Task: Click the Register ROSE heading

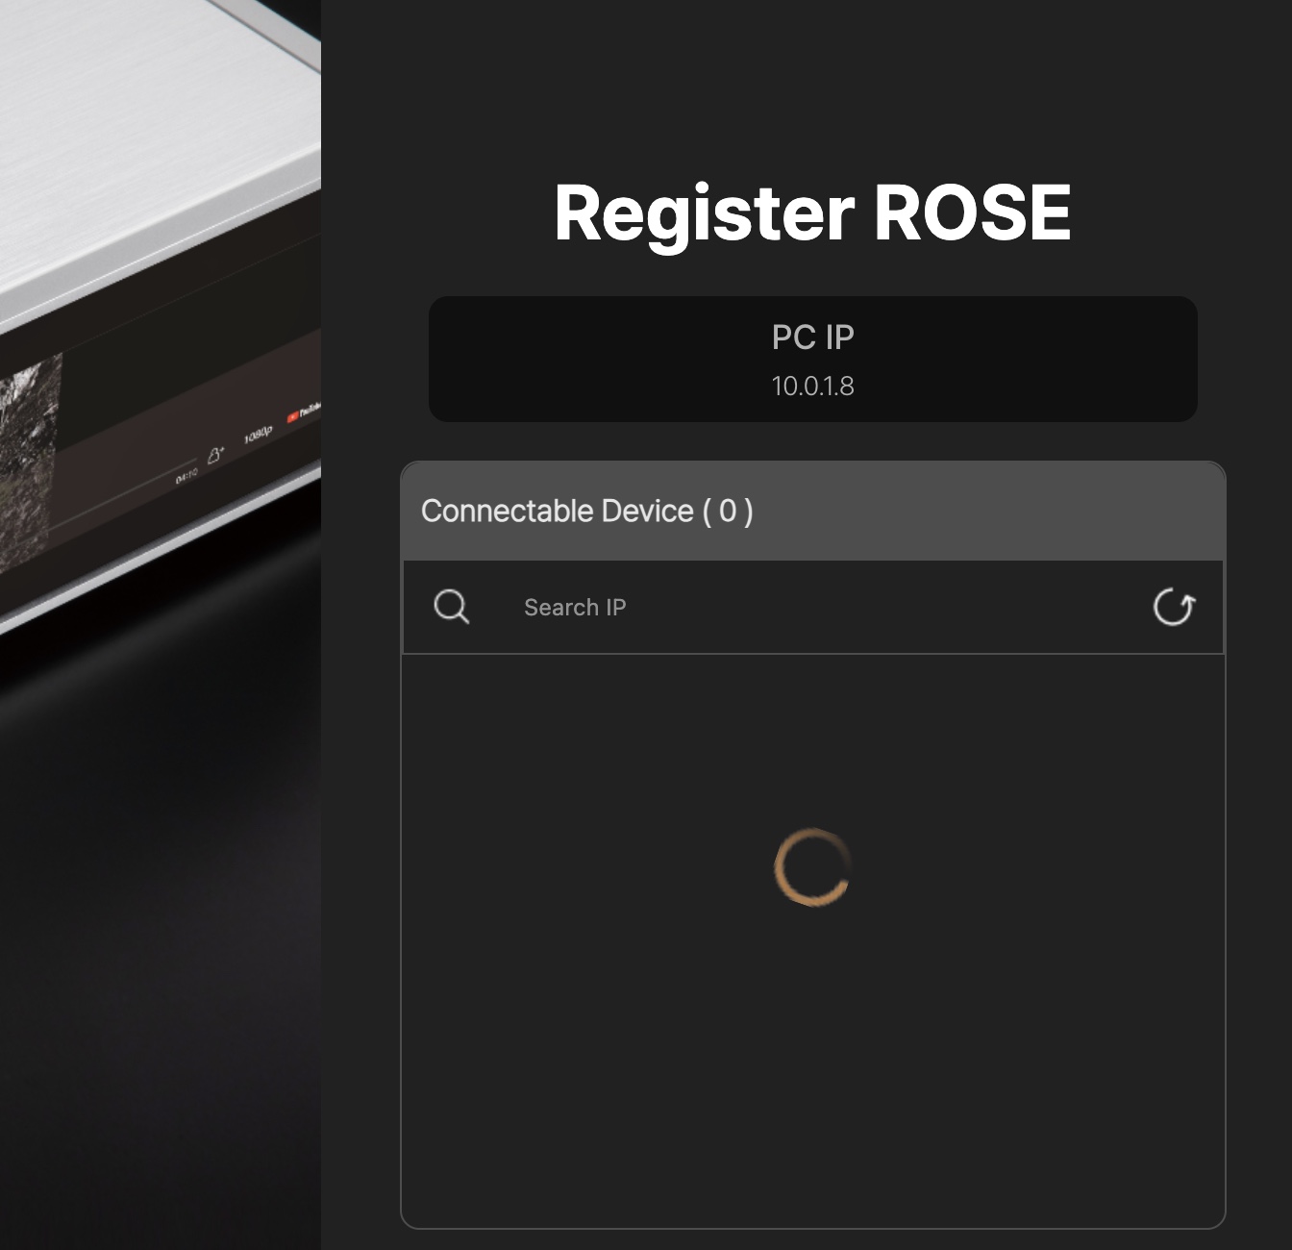Action: click(812, 213)
